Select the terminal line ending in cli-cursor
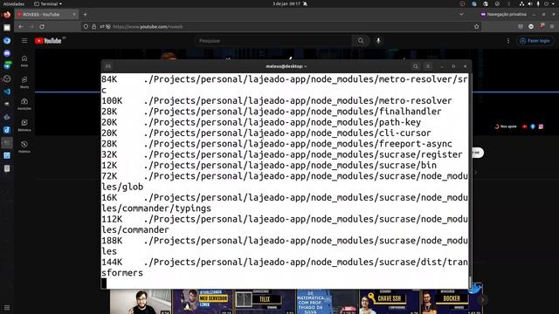The height and width of the screenshot is (314, 559). (266, 133)
